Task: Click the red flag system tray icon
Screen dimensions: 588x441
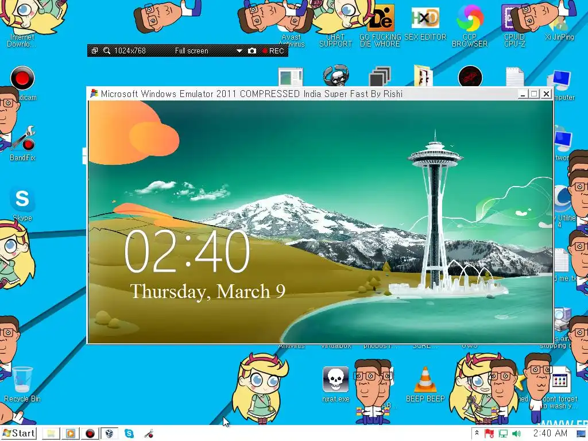Action: click(x=489, y=434)
